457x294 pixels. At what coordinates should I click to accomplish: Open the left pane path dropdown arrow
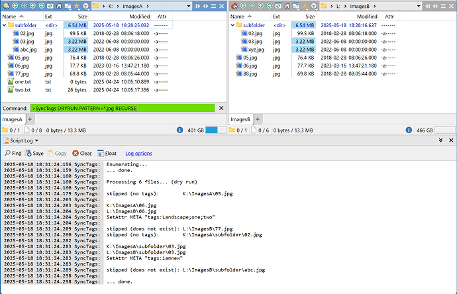pos(189,6)
